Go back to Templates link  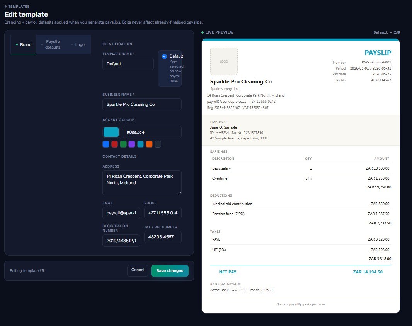click(17, 6)
